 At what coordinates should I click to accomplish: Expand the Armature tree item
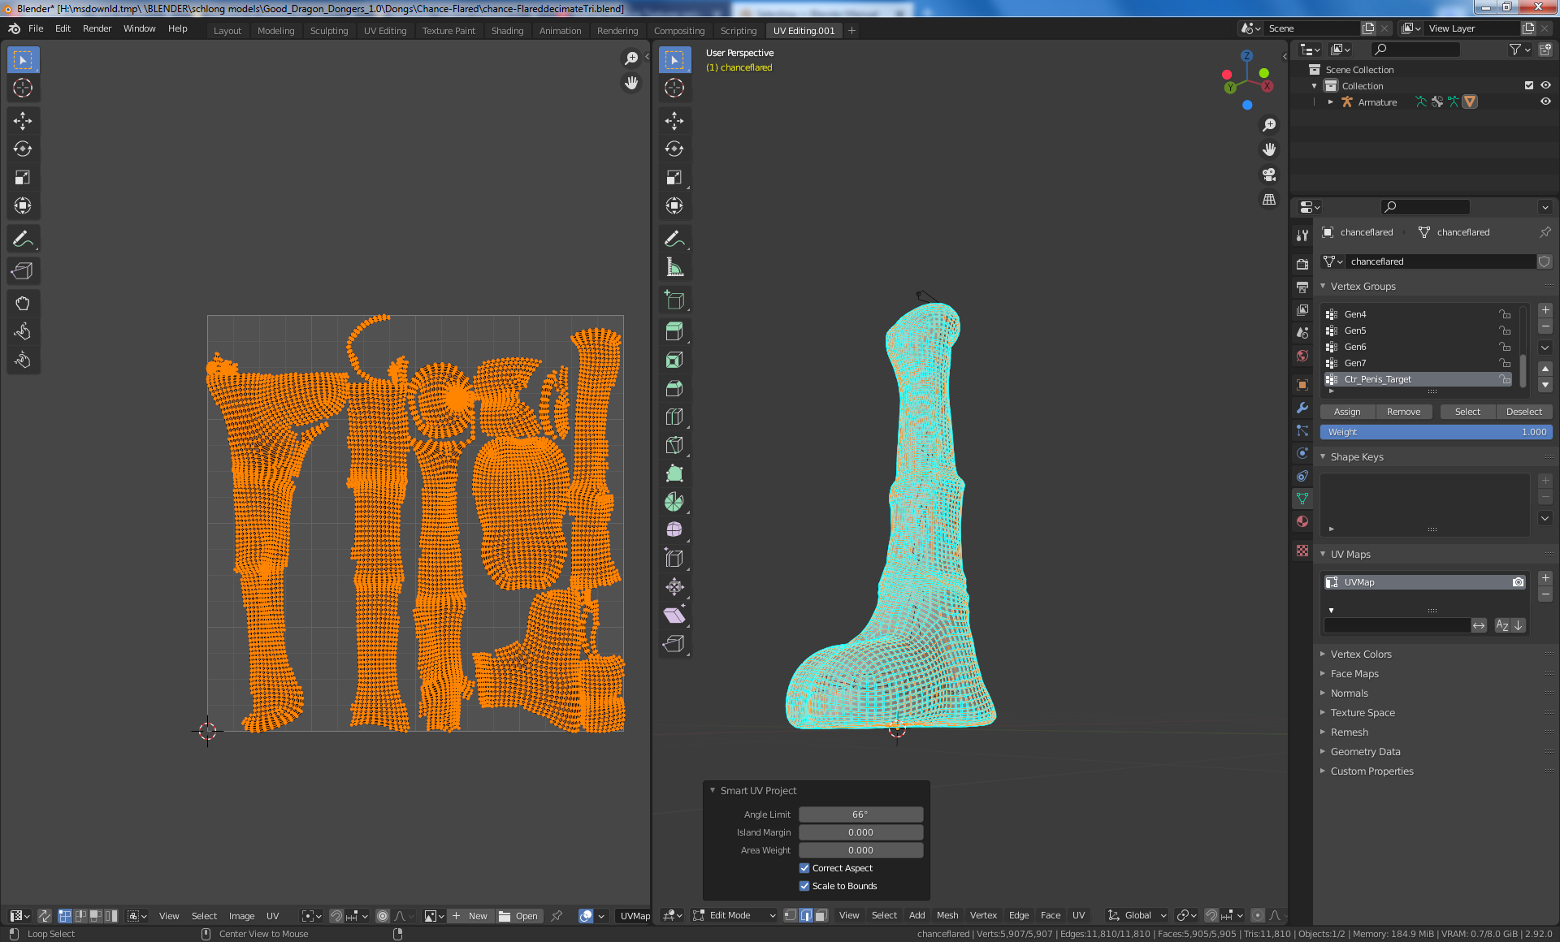[1330, 102]
